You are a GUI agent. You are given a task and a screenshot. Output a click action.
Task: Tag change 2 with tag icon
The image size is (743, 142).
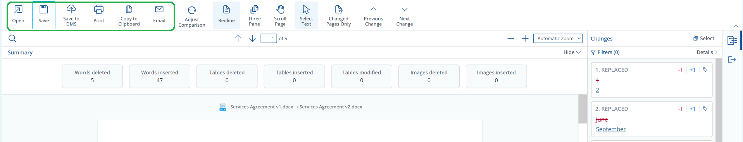point(705,109)
